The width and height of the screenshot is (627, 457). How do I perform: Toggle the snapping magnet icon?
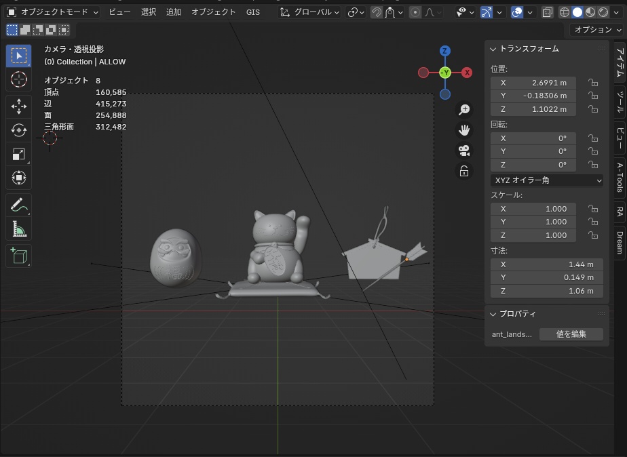[x=377, y=12]
